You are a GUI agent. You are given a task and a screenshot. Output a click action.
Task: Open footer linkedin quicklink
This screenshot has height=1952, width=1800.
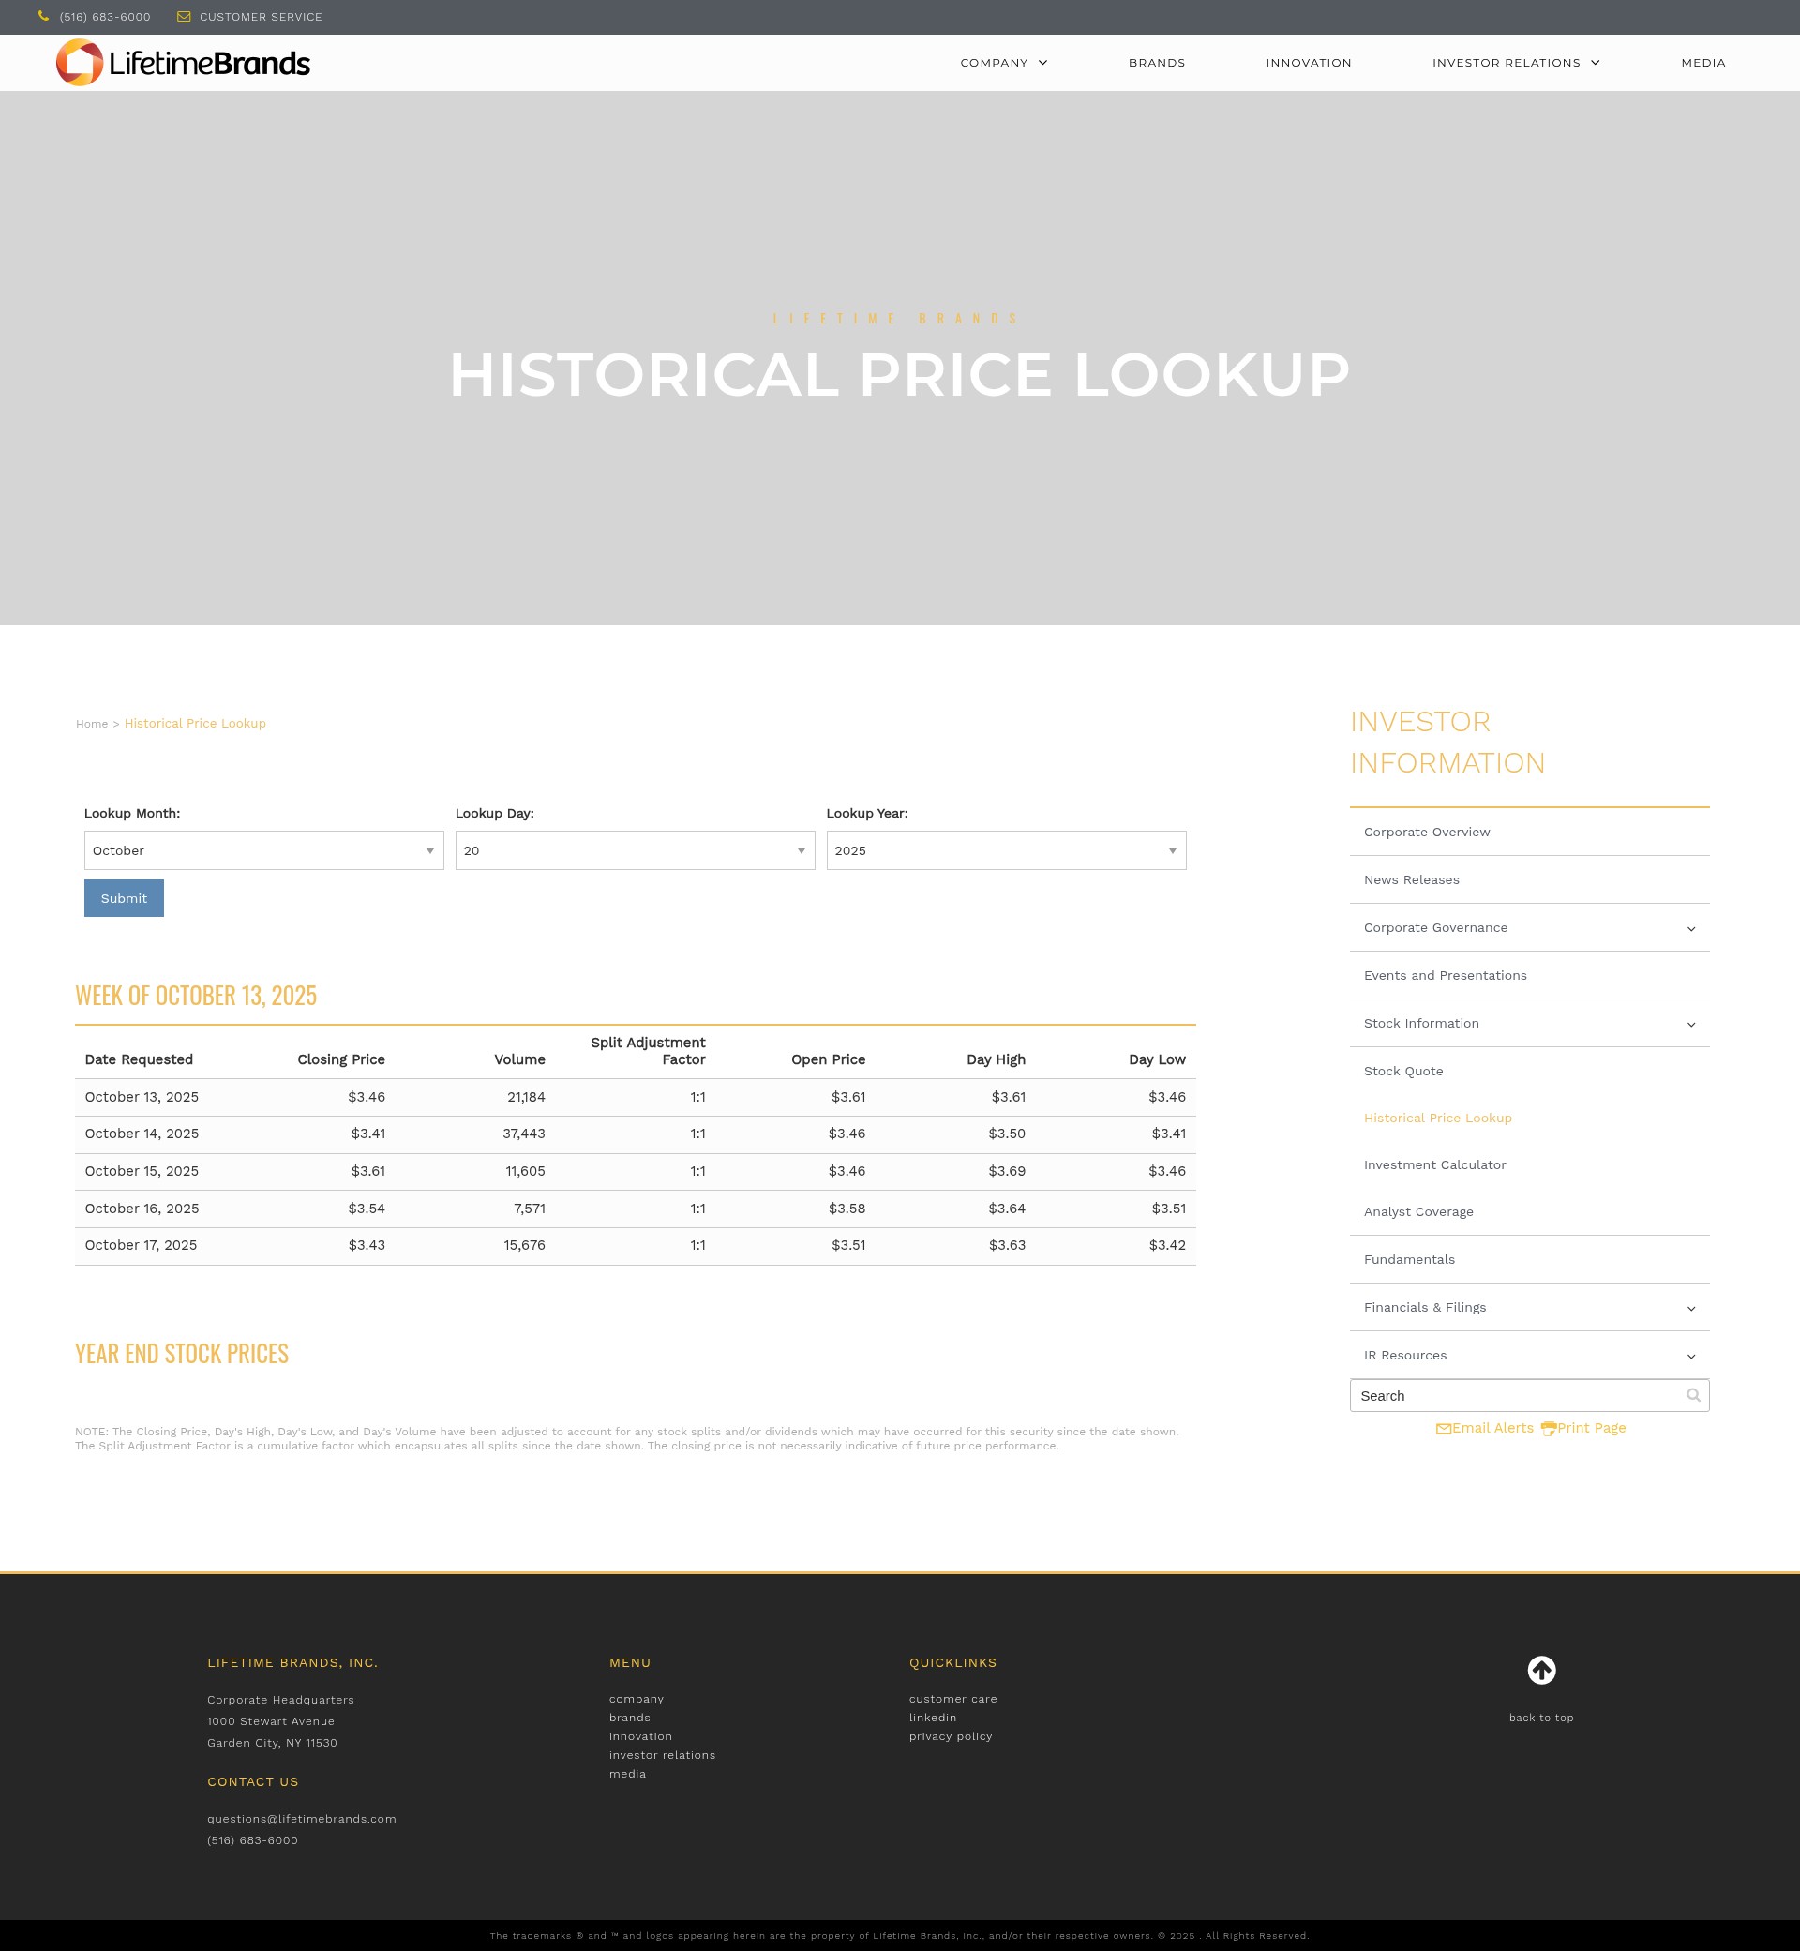(932, 1718)
